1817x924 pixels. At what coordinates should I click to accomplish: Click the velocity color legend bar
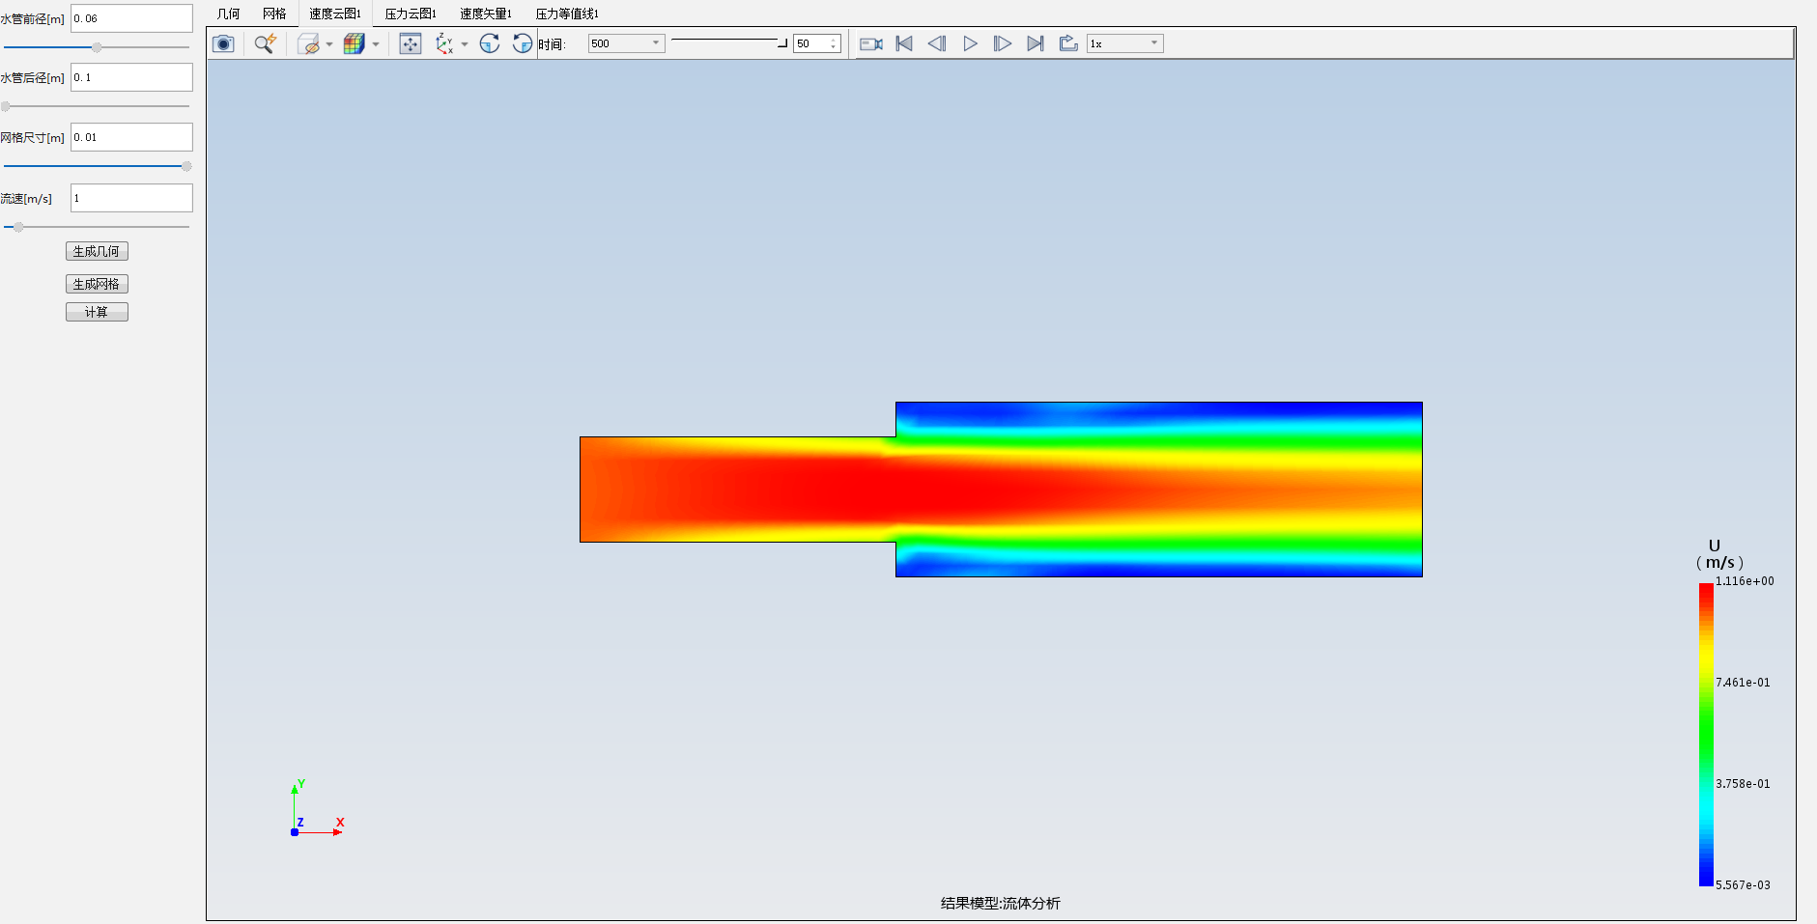1706,734
